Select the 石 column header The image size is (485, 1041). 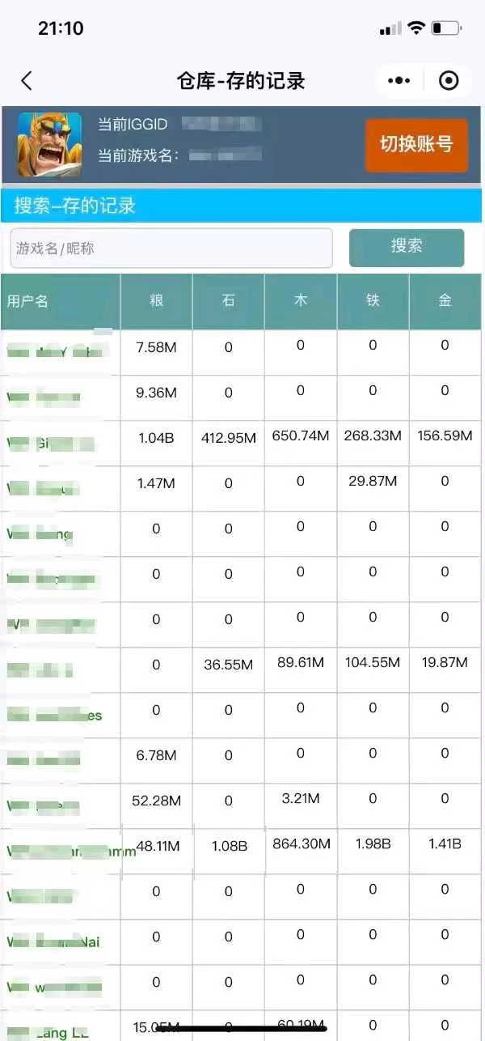(228, 301)
